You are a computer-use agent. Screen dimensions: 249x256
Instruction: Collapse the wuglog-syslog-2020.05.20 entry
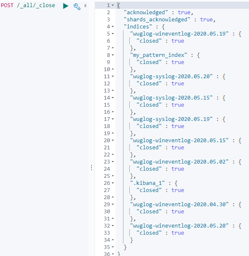(113, 77)
